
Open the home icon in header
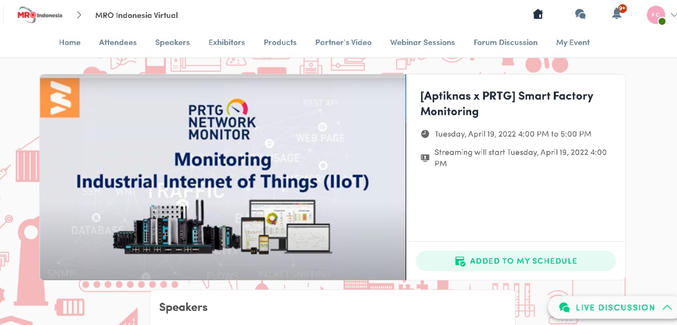(538, 14)
